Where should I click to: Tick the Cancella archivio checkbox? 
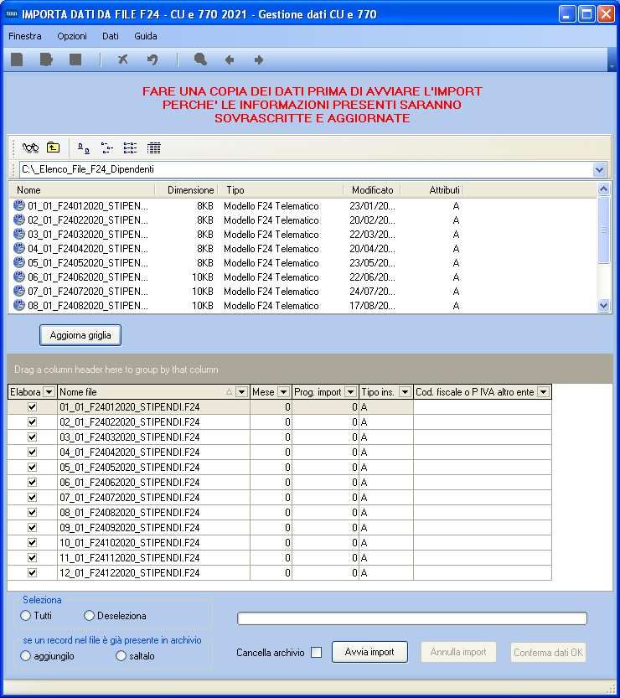[316, 653]
